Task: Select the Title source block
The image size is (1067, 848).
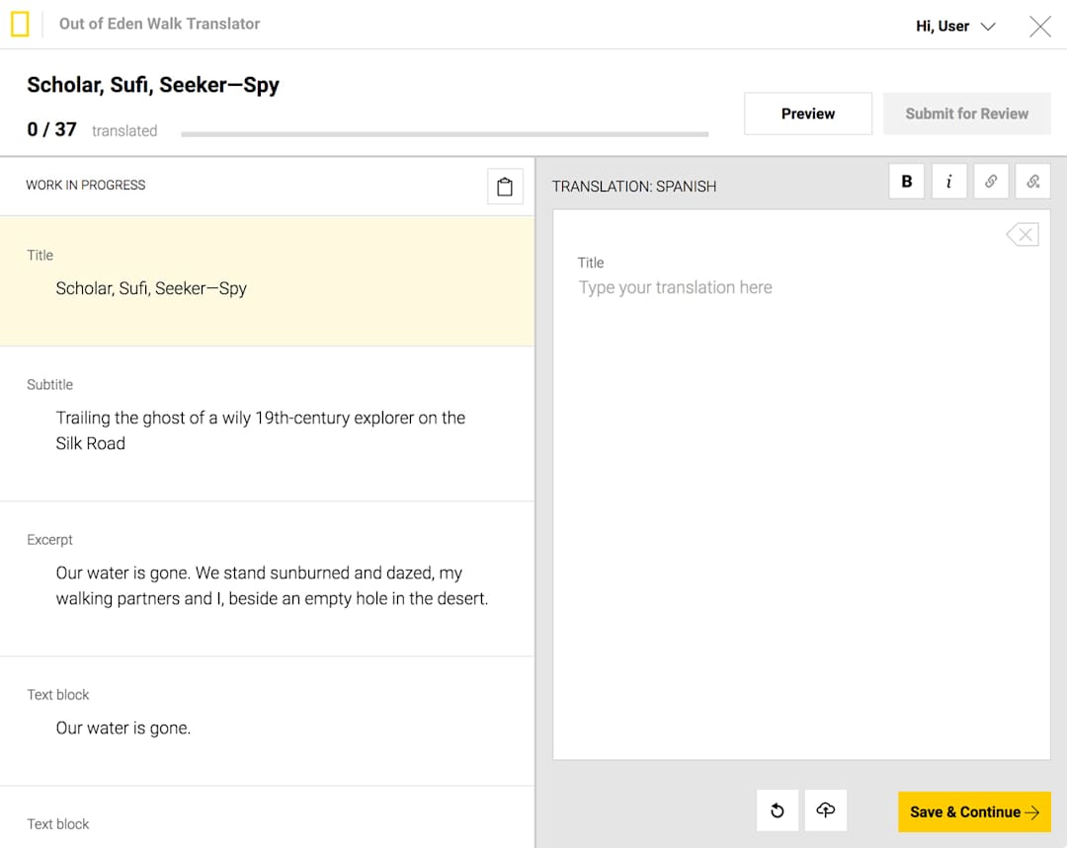Action: coord(267,280)
